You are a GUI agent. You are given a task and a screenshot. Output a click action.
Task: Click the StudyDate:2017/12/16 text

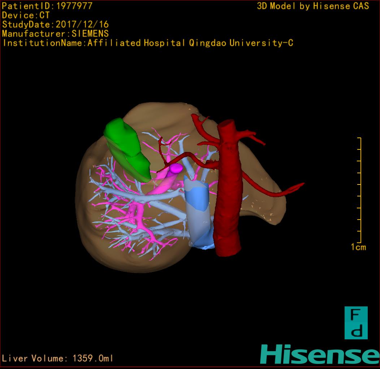tap(55, 25)
